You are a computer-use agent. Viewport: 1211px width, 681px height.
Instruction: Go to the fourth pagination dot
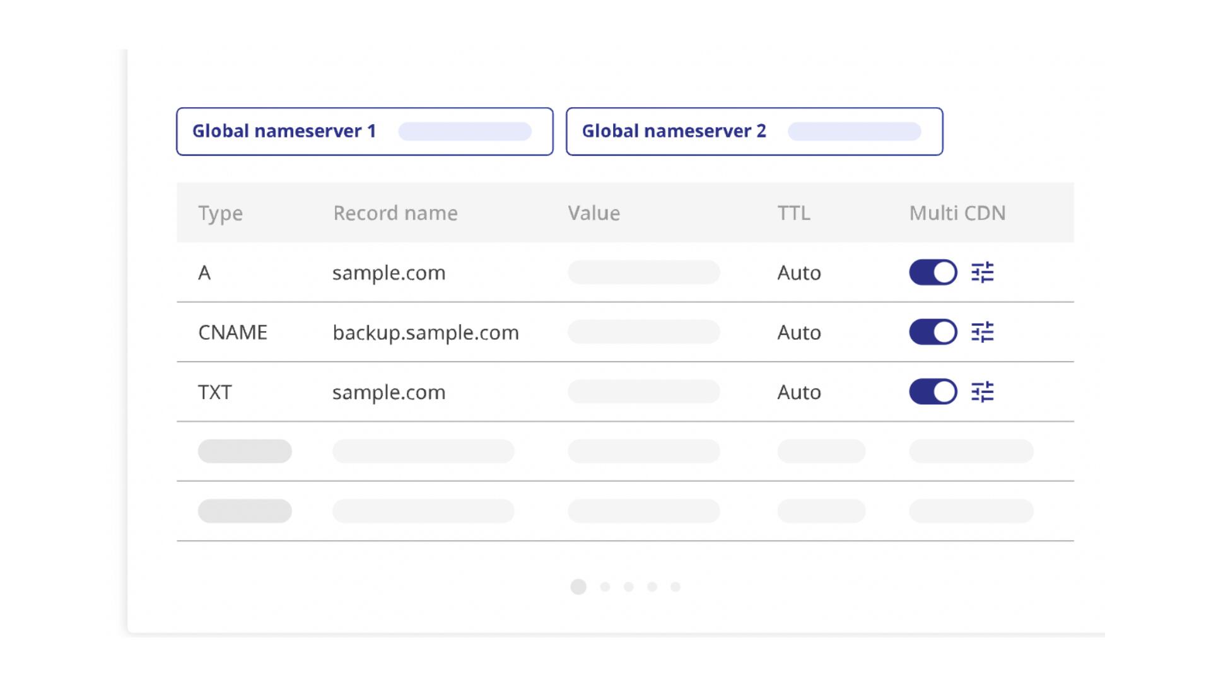click(x=652, y=587)
